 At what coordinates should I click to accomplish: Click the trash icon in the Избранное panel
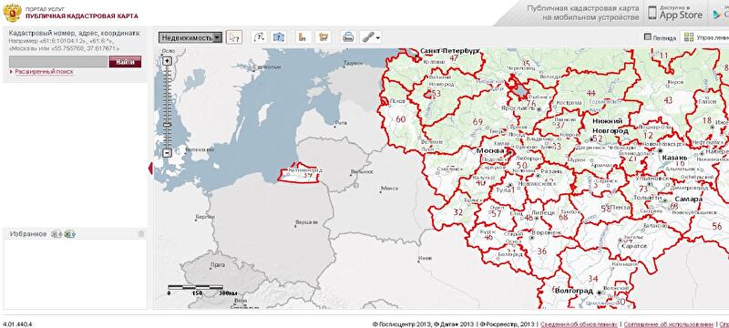pos(141,233)
